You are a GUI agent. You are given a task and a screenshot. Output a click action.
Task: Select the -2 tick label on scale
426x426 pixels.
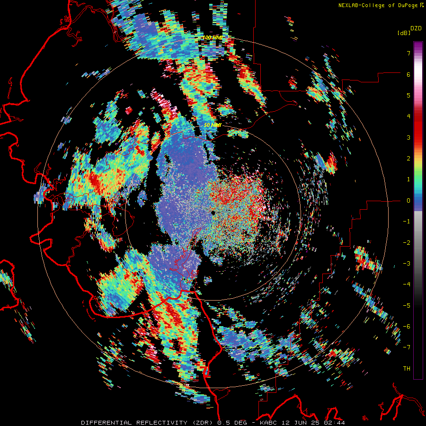pyautogui.click(x=407, y=243)
